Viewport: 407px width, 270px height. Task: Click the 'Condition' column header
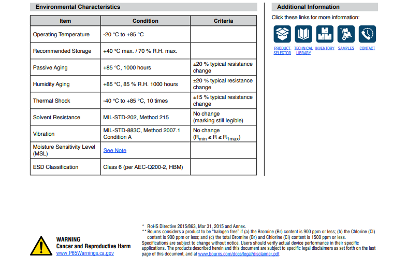146,21
